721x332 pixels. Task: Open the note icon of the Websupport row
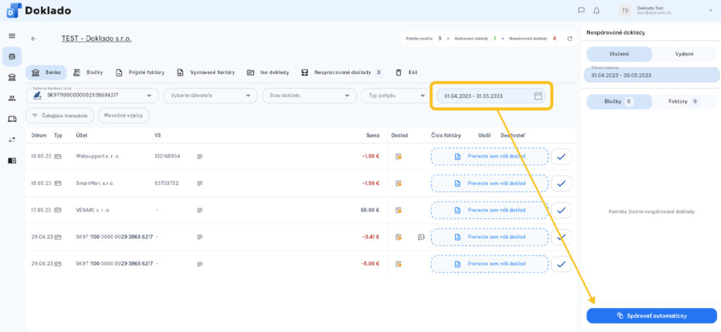[199, 157]
